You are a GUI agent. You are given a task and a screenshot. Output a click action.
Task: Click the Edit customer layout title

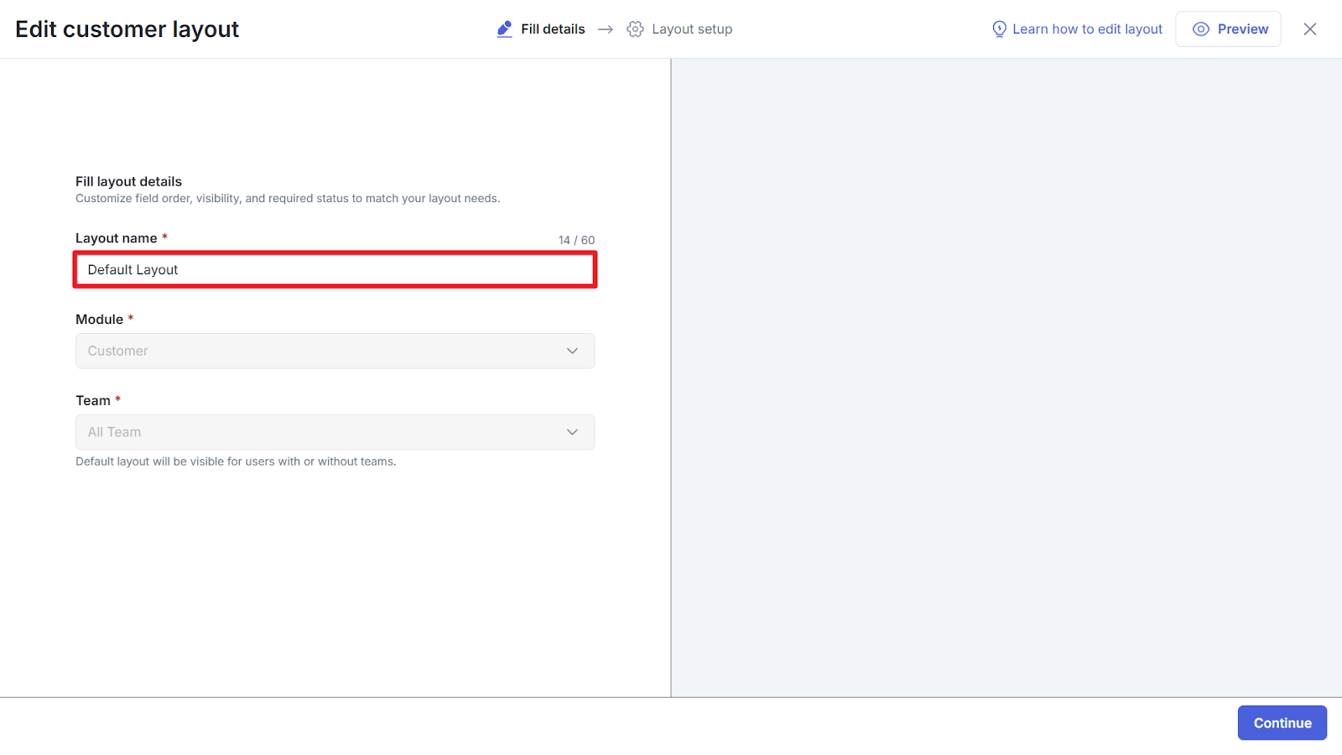[127, 29]
